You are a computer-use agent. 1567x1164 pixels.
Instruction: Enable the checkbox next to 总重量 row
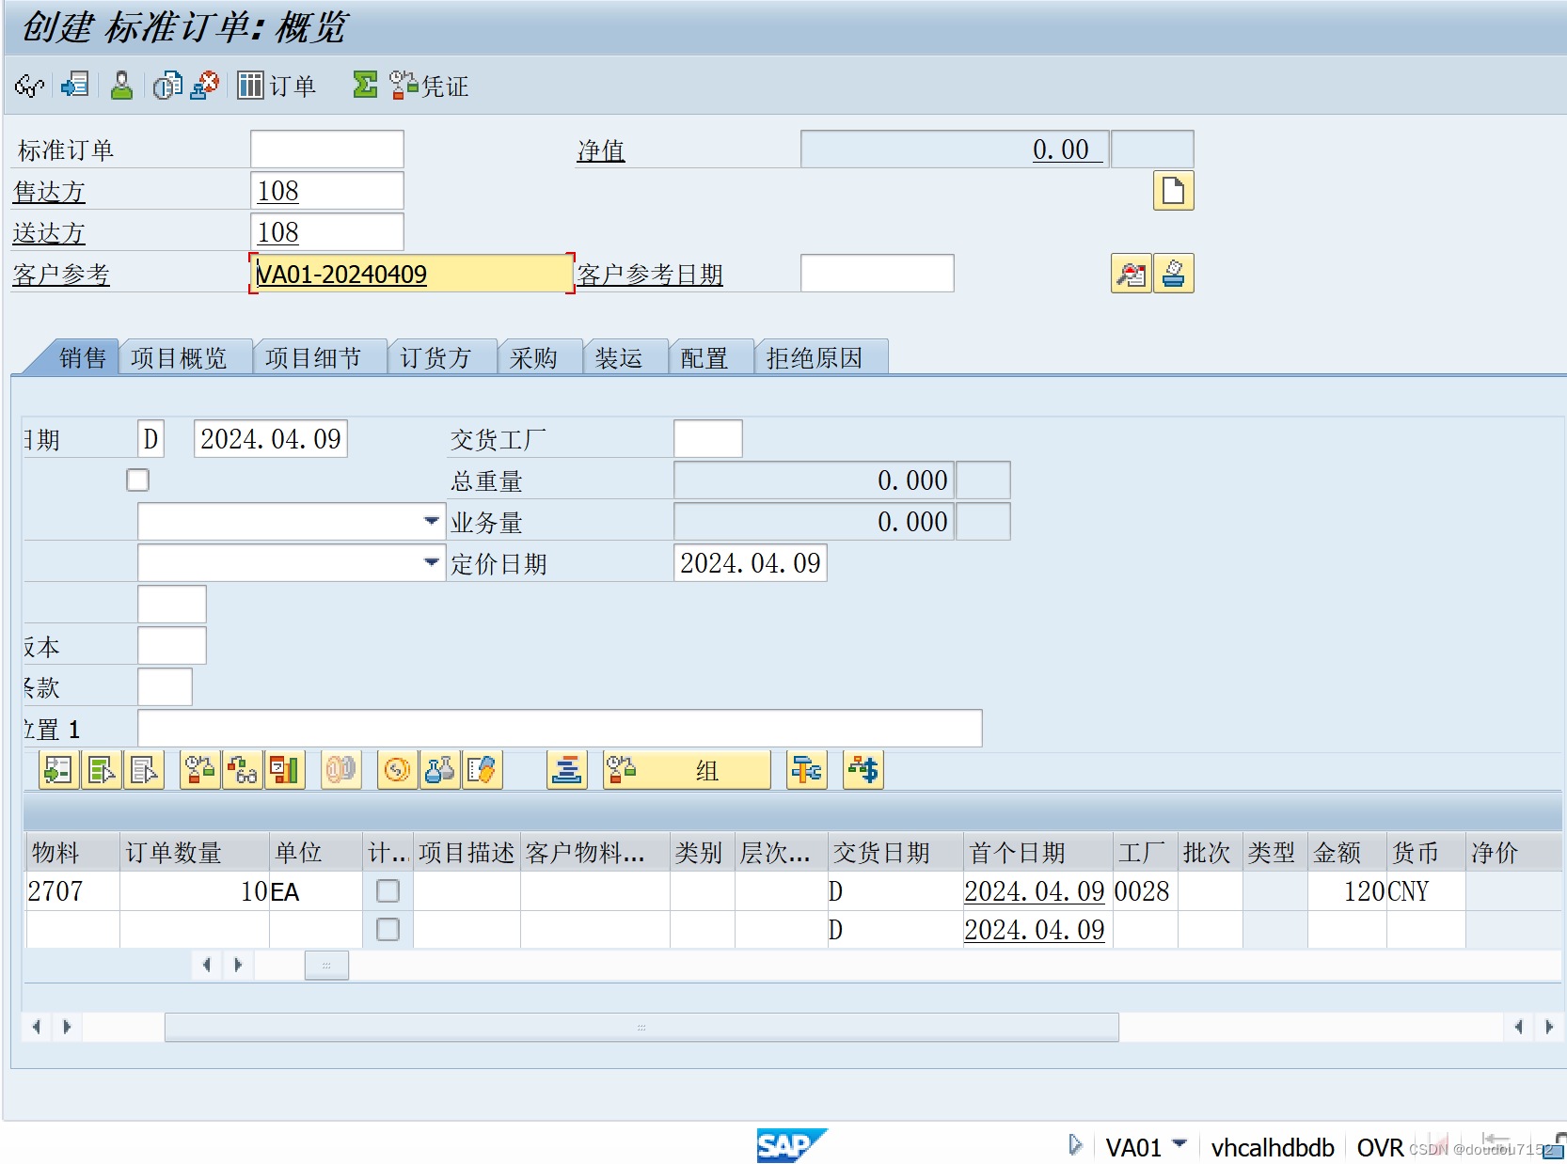(x=137, y=480)
